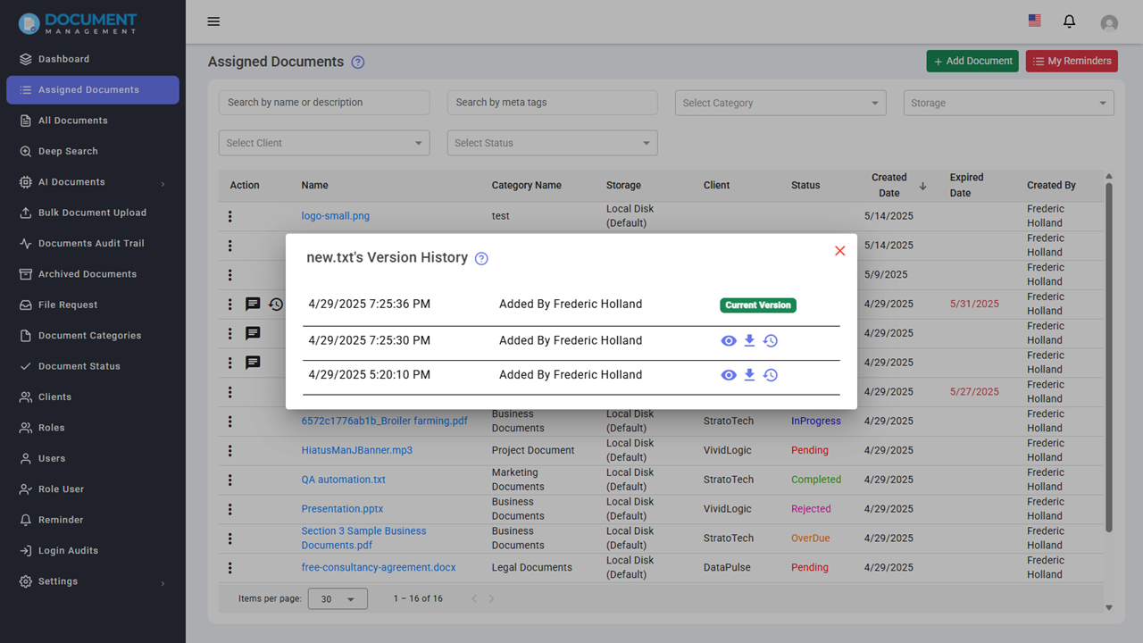Open the items per page dropdown
The image size is (1143, 643).
pos(338,599)
